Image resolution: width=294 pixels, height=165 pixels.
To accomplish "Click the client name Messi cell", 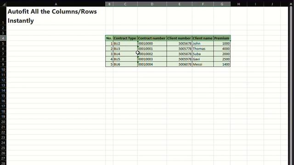I will [x=203, y=64].
